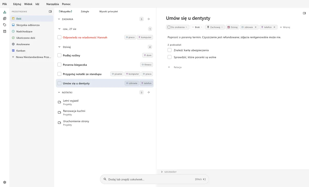Click the Dzisiaj date button
Screen dimensions: 309x187
click(233, 27)
